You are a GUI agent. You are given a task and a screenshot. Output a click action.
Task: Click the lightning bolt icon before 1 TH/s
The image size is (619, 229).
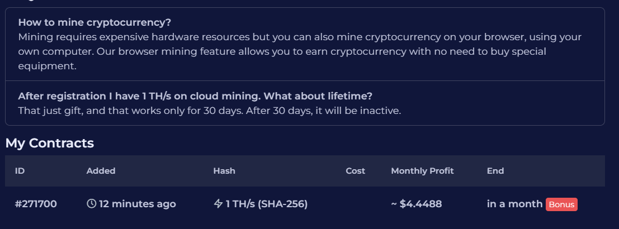click(218, 204)
